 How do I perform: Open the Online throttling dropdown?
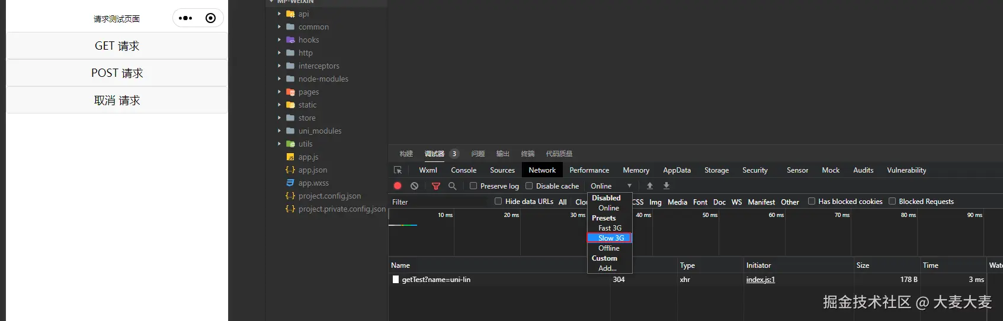[x=611, y=186]
